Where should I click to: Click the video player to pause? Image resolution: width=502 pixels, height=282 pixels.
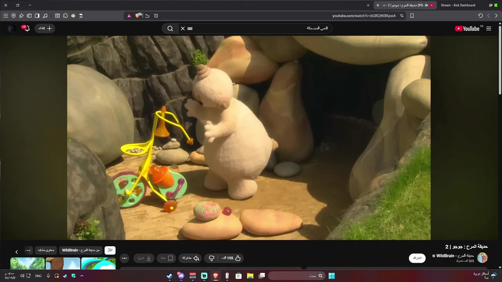249,138
